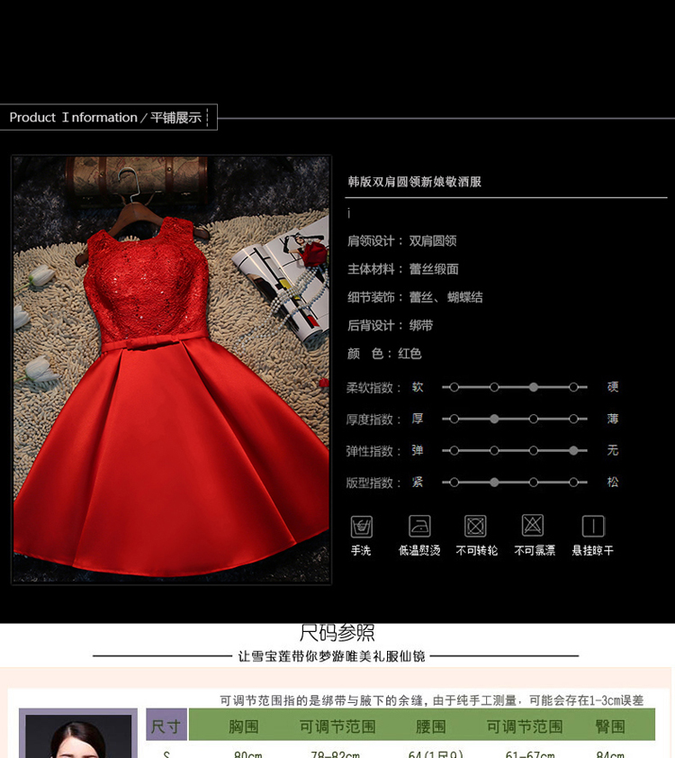Click the 胸围 column header
The image size is (675, 758).
click(x=244, y=726)
